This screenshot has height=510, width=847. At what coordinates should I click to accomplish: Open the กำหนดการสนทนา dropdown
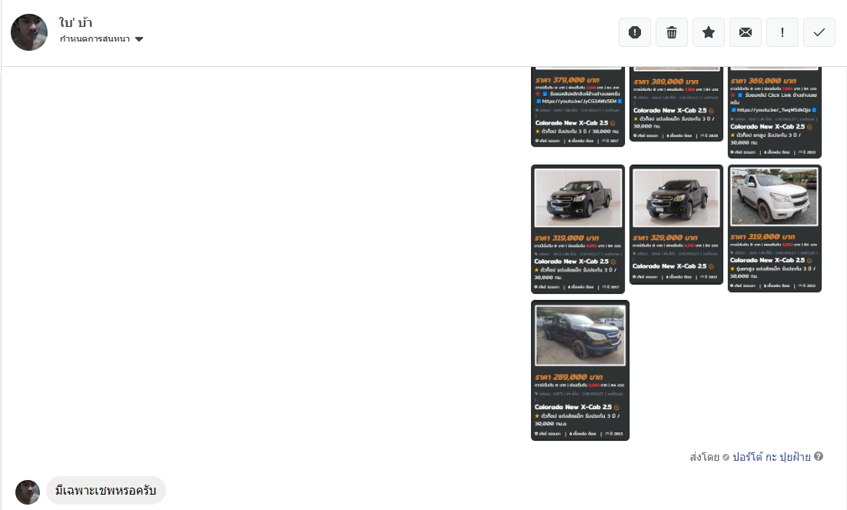click(x=95, y=39)
